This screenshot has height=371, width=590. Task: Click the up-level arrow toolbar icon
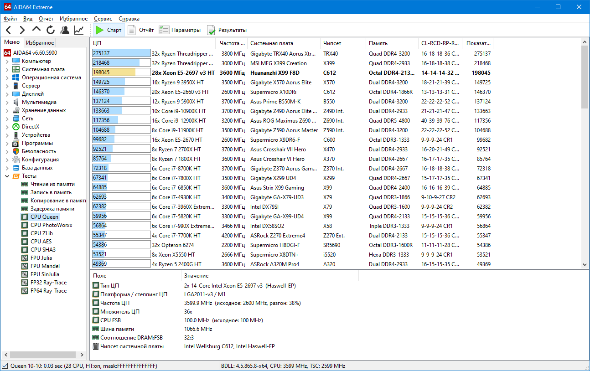pos(36,30)
